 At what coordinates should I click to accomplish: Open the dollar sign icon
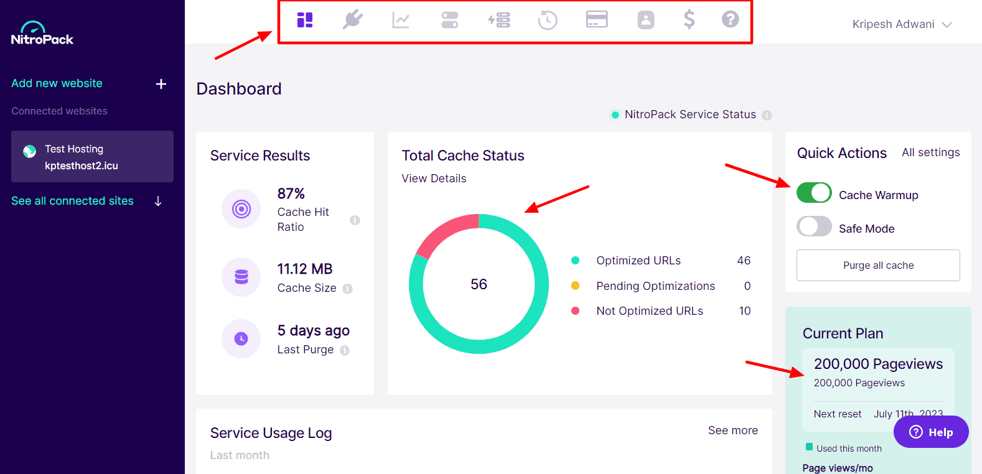pos(689,20)
